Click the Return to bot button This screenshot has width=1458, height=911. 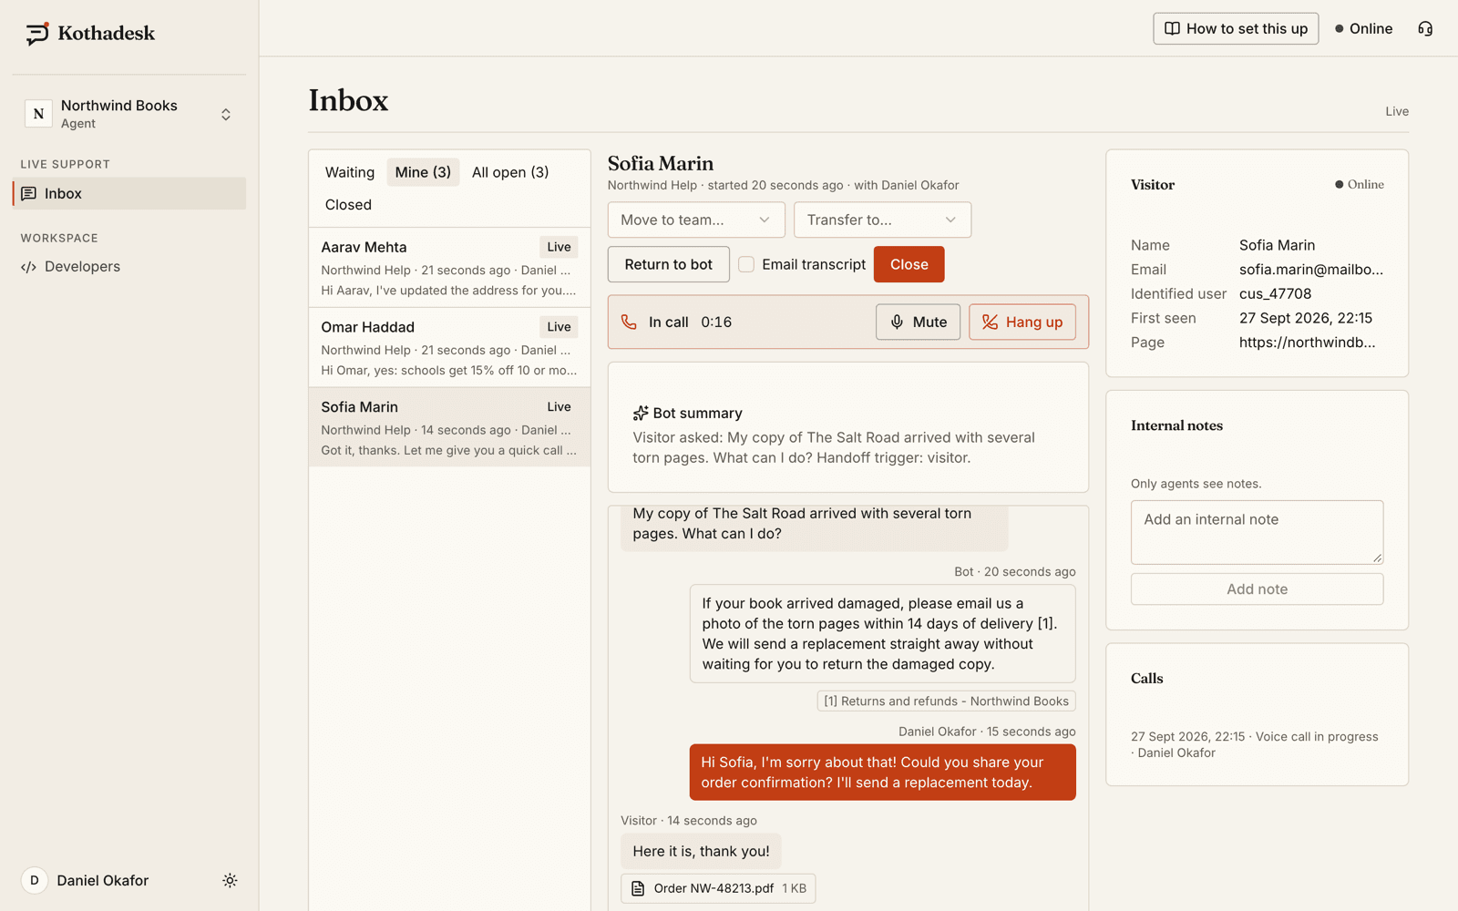[669, 264]
